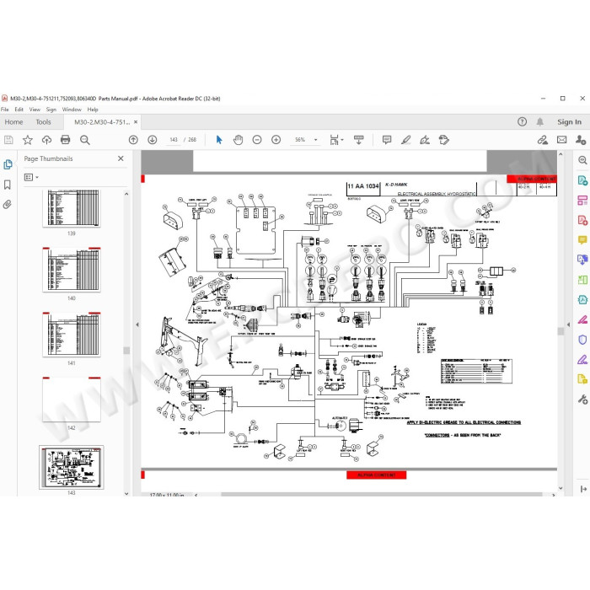Click the page number field 143
Screen dimensions: 590x590
(174, 140)
